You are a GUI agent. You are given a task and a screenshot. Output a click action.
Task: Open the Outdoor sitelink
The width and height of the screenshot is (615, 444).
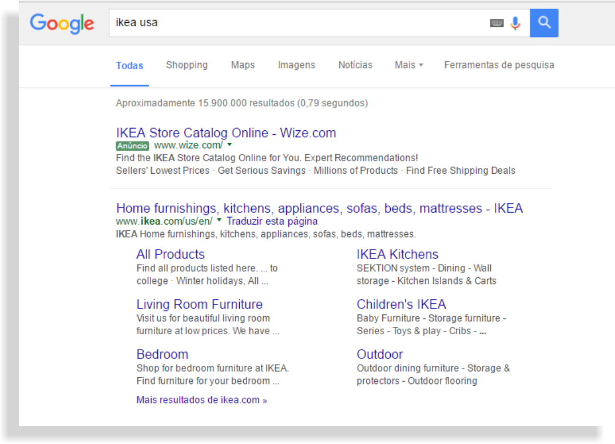pyautogui.click(x=380, y=354)
